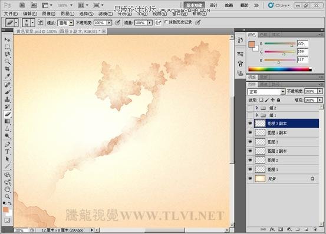Select the Healing Brush tool
This screenshot has width=326, height=234.
pyautogui.click(x=7, y=85)
